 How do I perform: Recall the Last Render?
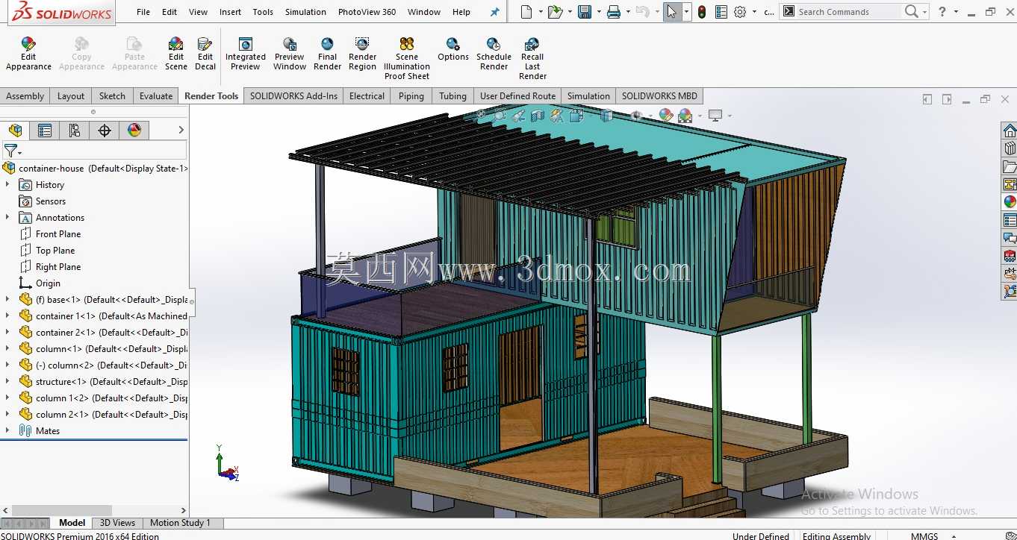[532, 58]
